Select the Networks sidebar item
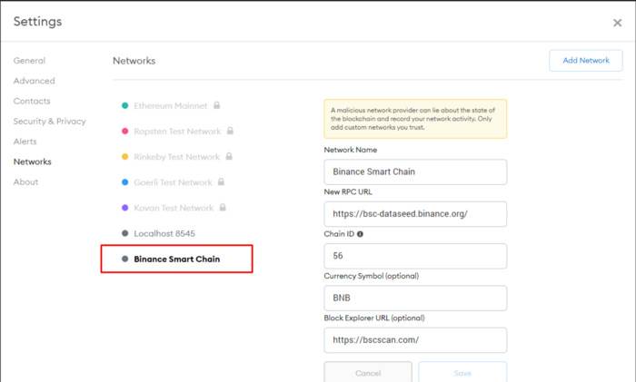Screen dimensions: 636x382 (x=33, y=162)
